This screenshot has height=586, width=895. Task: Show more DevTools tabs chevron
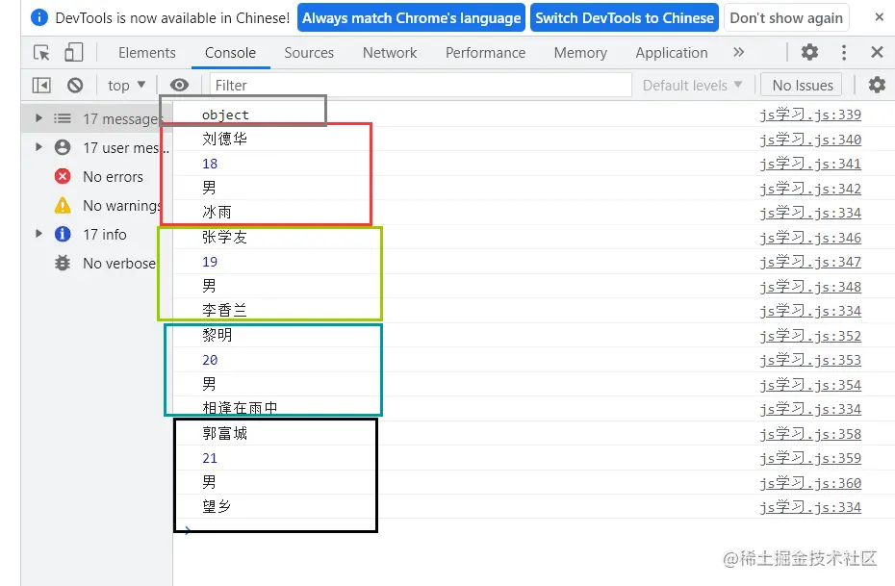(738, 53)
